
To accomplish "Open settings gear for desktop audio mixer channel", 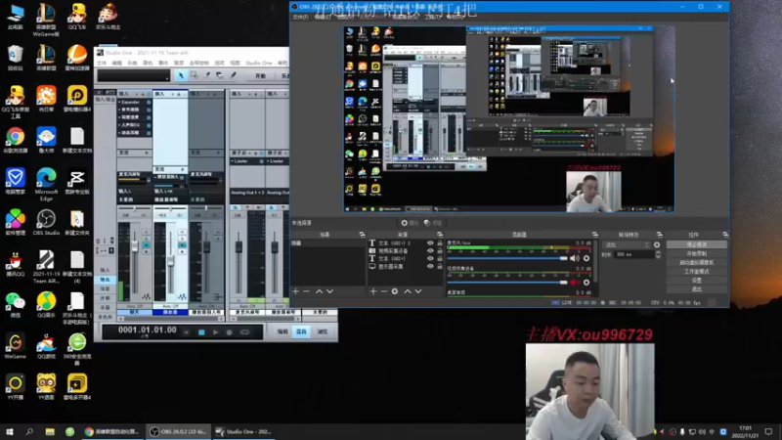I will 586,258.
